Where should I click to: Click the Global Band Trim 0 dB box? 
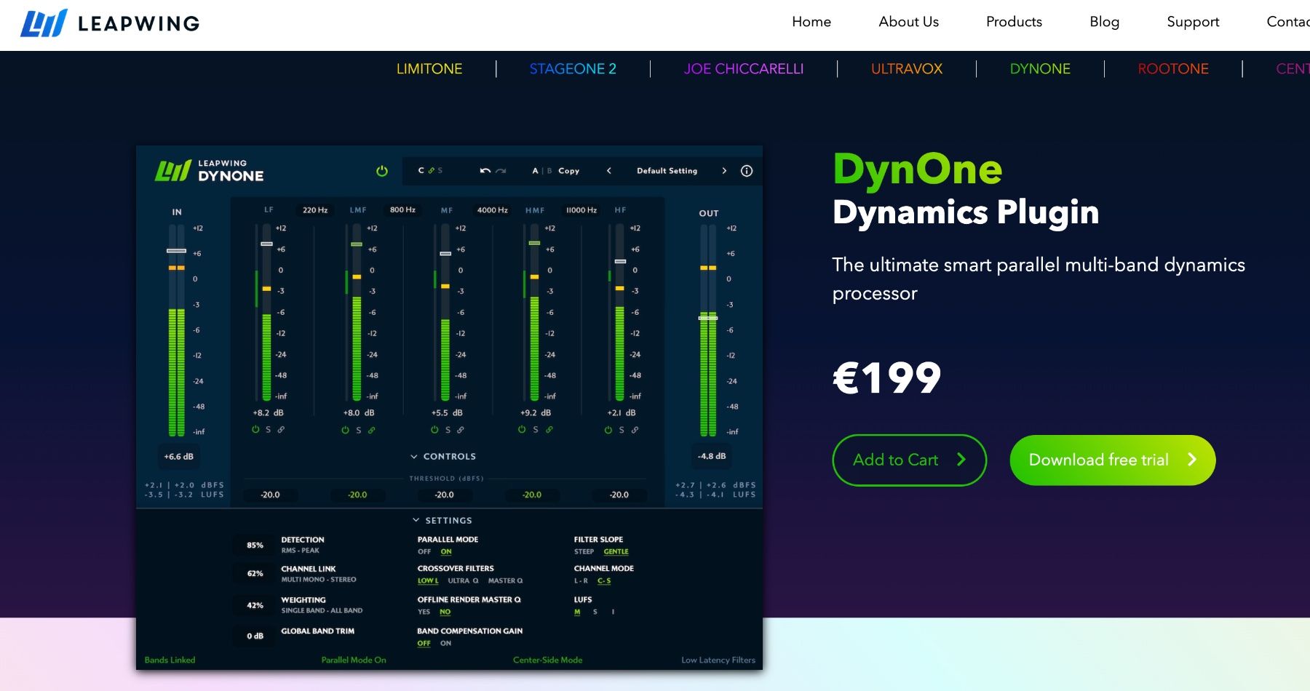255,636
